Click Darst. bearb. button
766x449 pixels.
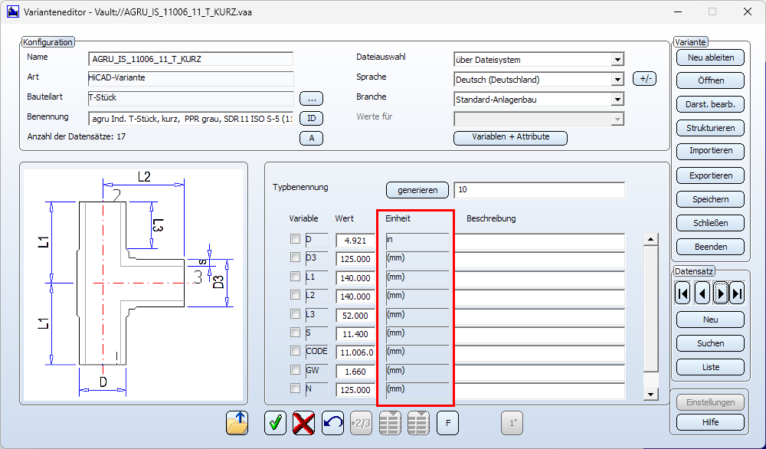click(710, 104)
